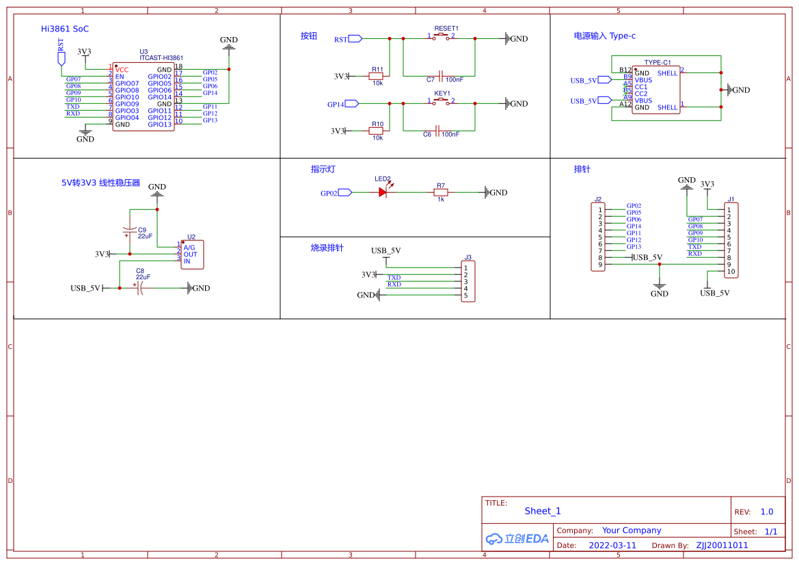Screen dimensions: 799x565
Task: Click the "Your Company" company field
Action: click(632, 530)
